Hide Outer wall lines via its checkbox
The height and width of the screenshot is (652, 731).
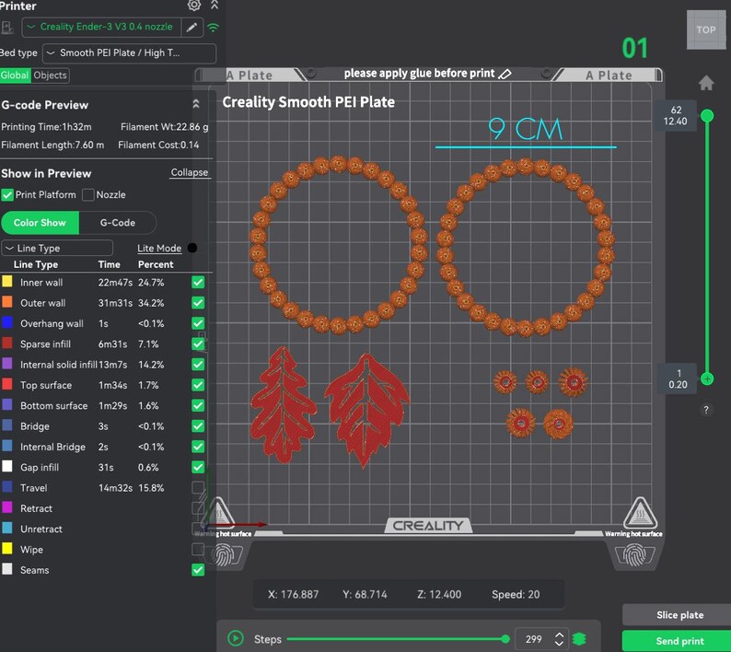(198, 303)
